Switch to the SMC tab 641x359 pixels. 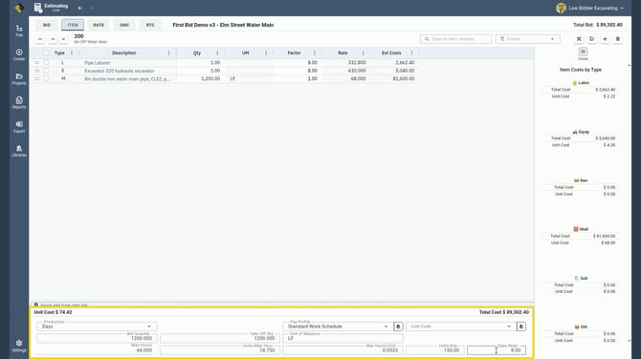tap(124, 25)
